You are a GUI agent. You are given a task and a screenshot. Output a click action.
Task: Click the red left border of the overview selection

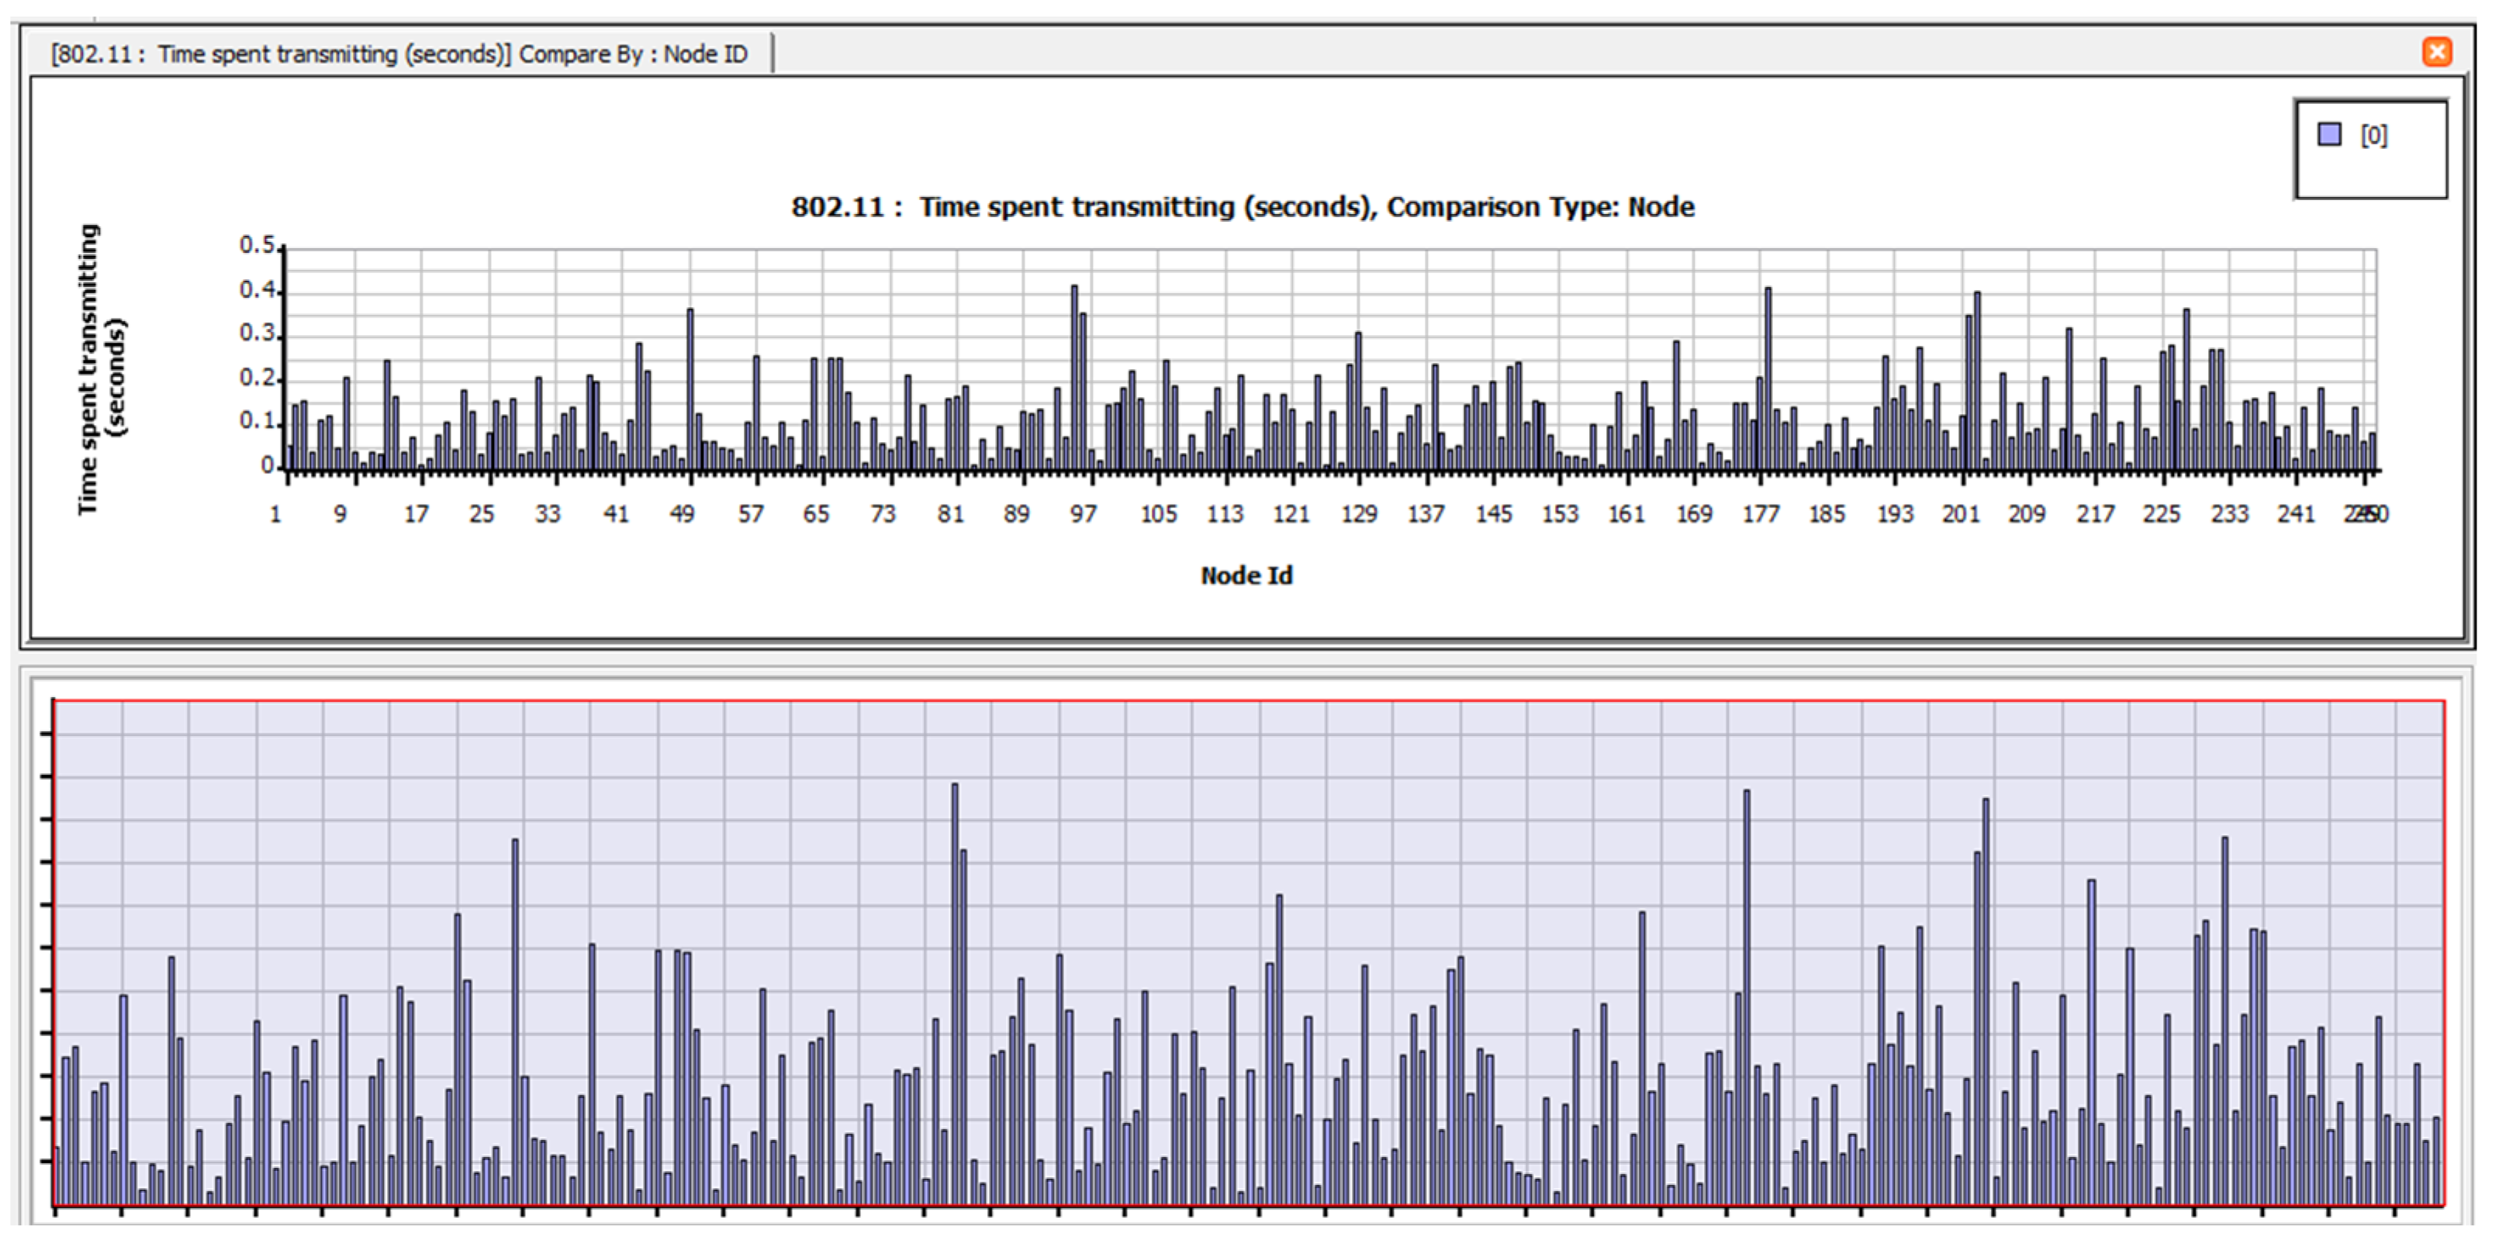pyautogui.click(x=54, y=950)
